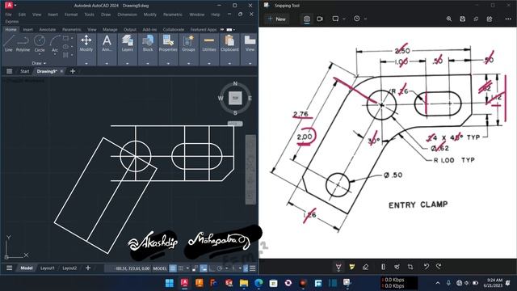Add a new drawing tab
This screenshot has height=291, width=517.
[x=73, y=71]
